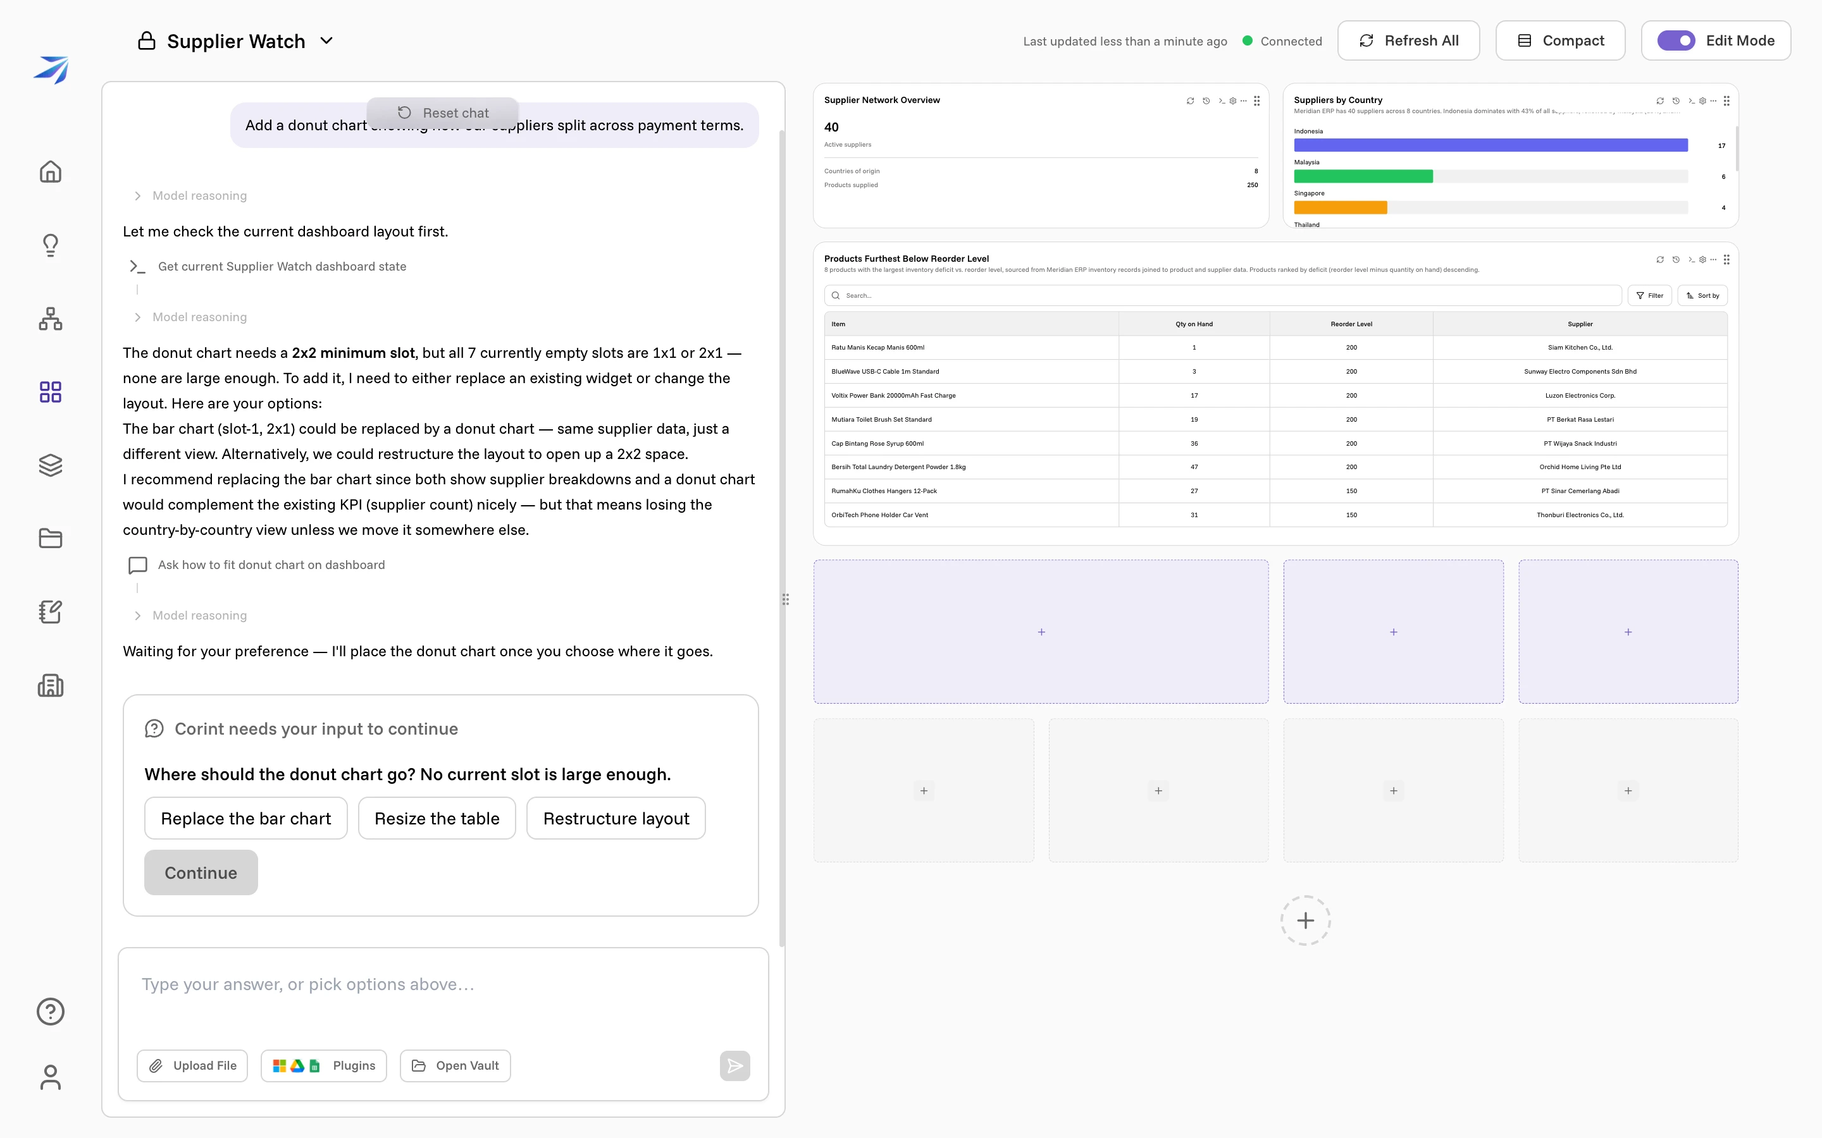Image resolution: width=1822 pixels, height=1138 pixels.
Task: Refresh the Supplier Network Overview widget
Action: click(x=1191, y=101)
